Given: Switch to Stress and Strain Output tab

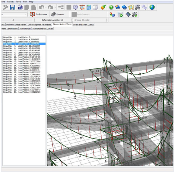Looking at the screenshot, I should [x=83, y=25].
